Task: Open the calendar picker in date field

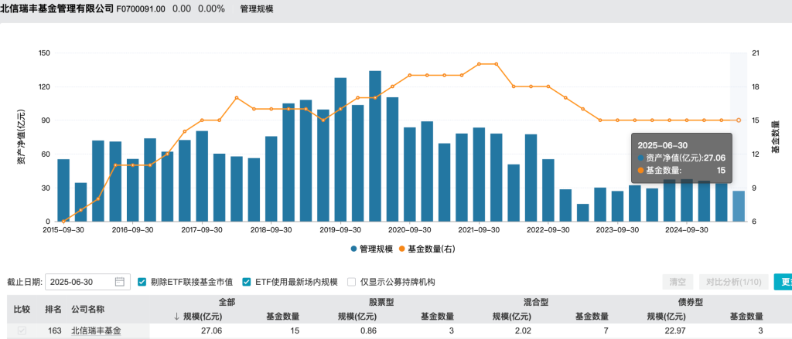Action: tap(119, 282)
